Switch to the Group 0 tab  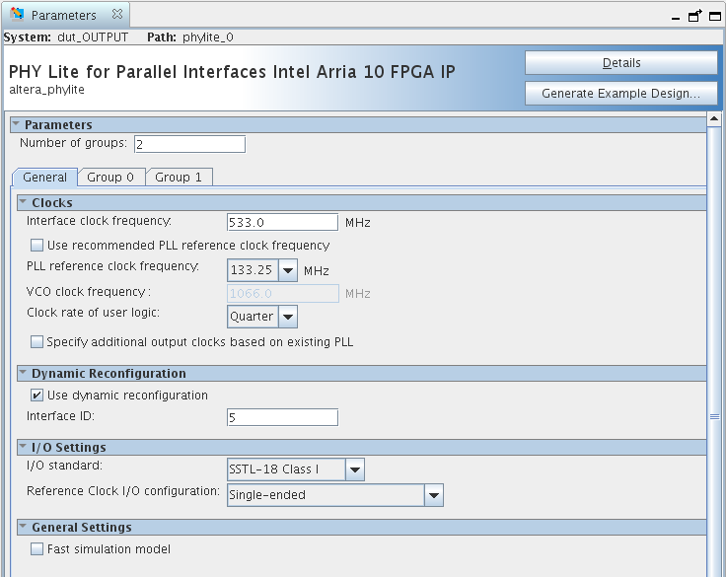pyautogui.click(x=110, y=178)
